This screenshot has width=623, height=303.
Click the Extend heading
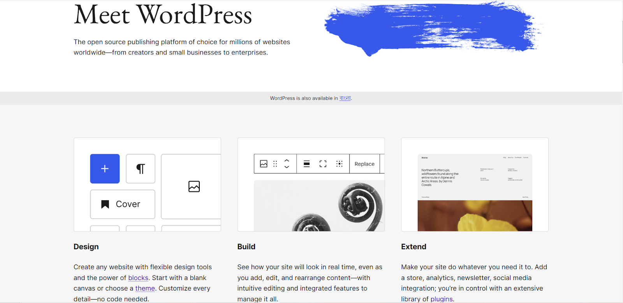point(414,247)
